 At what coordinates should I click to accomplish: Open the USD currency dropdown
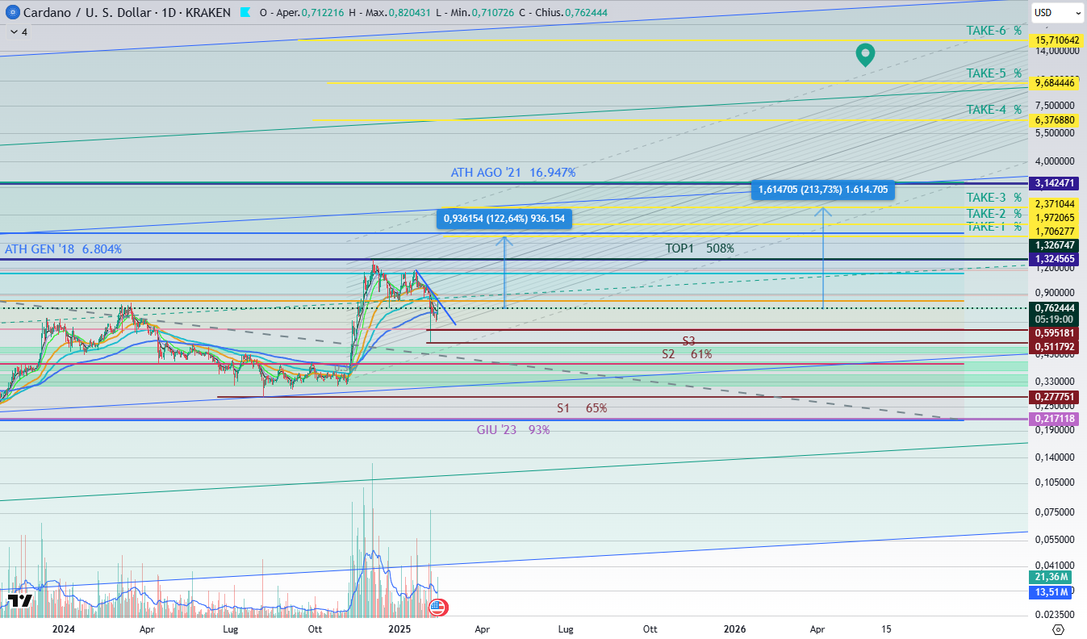tap(1056, 13)
